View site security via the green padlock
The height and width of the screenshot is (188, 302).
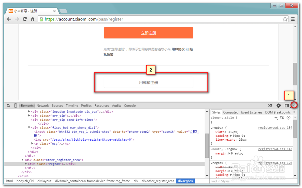[x=41, y=19]
